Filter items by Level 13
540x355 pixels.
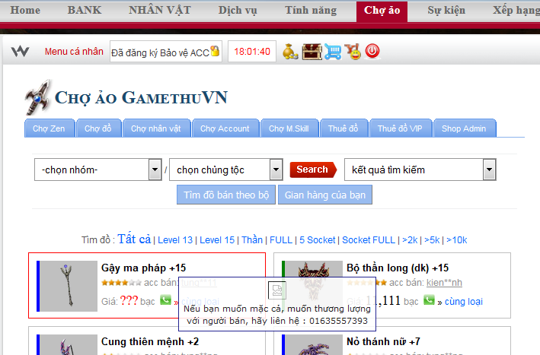click(175, 240)
